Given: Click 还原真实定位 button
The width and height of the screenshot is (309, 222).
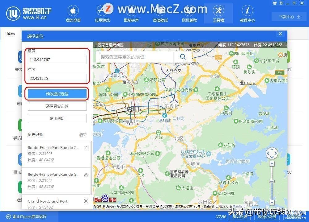Looking at the screenshot, I should [x=57, y=106].
